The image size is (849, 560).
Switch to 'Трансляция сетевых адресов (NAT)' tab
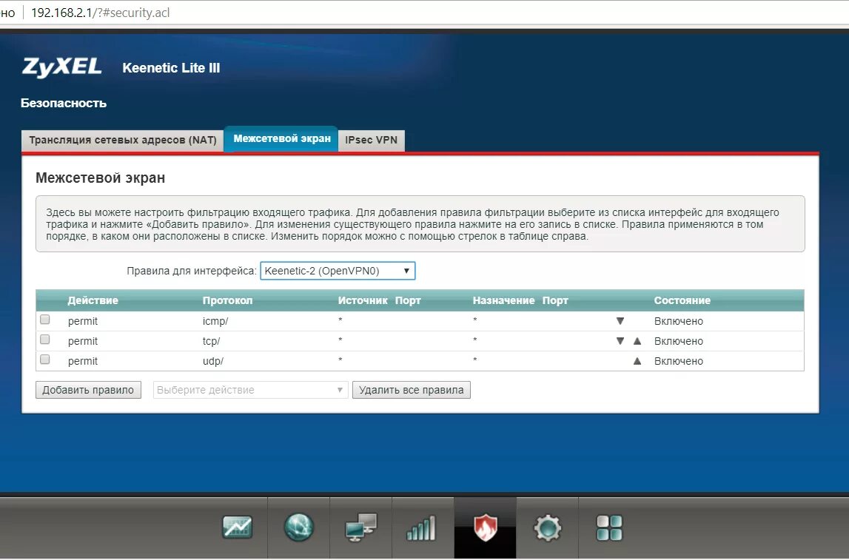click(123, 140)
